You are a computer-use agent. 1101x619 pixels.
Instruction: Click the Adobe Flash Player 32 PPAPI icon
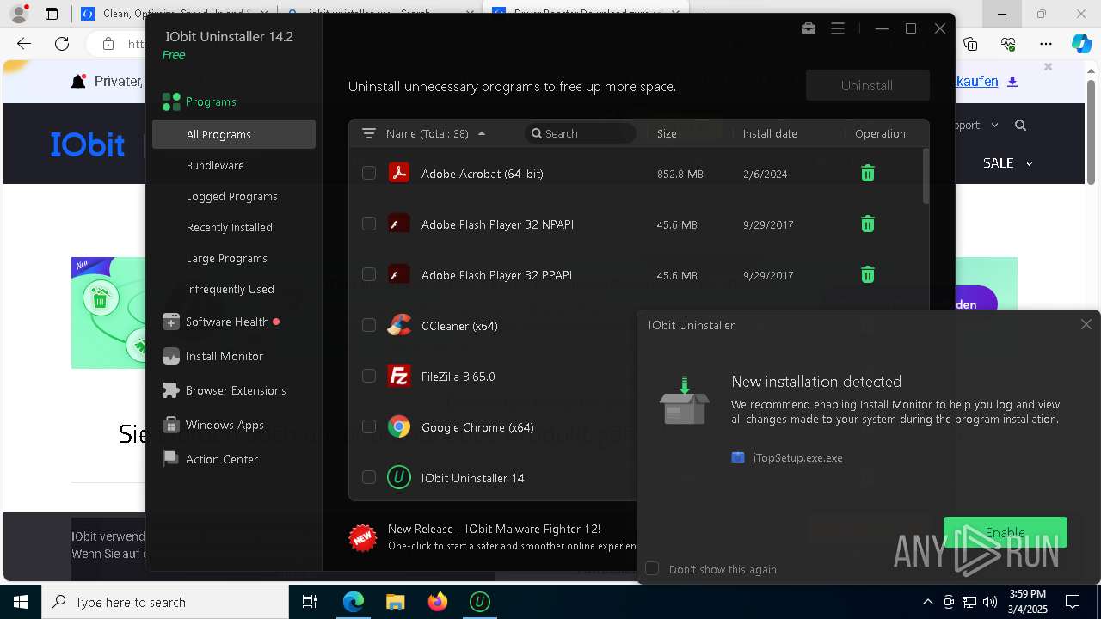click(399, 275)
